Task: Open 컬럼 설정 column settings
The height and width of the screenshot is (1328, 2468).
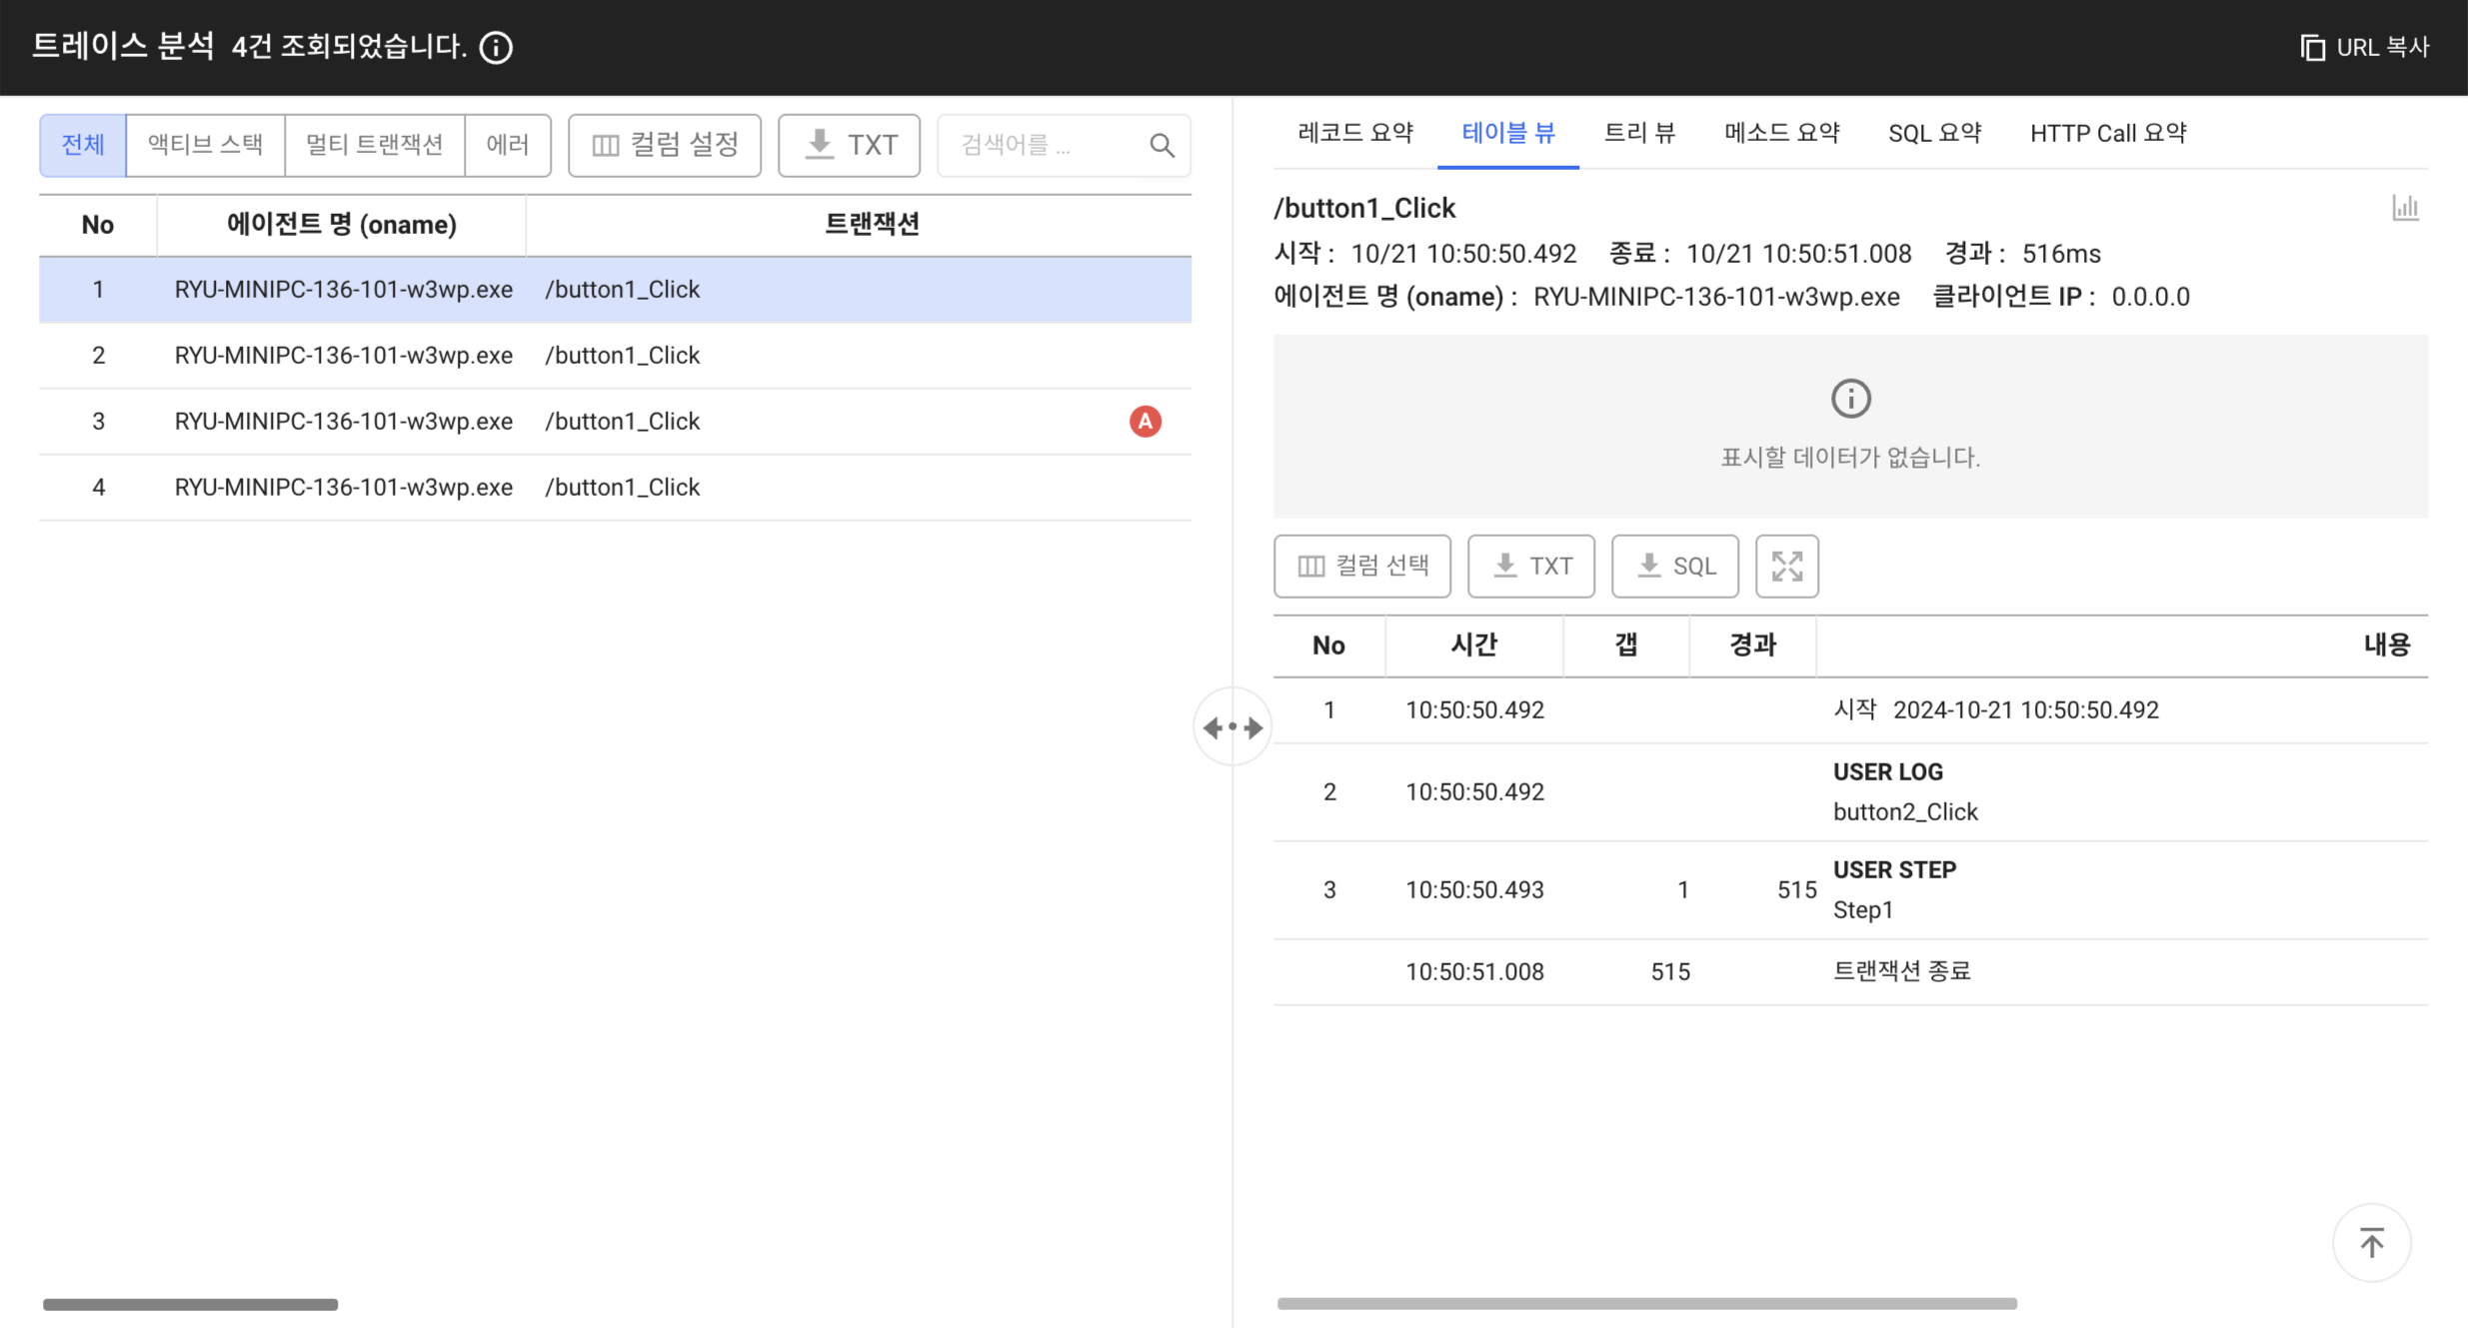Action: click(665, 145)
